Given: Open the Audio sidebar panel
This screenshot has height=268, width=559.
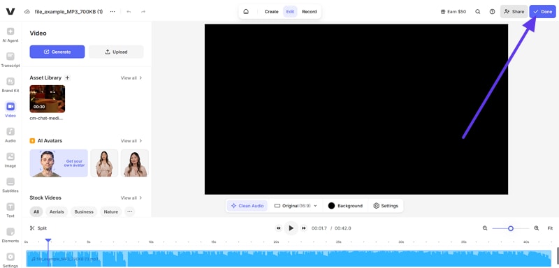Looking at the screenshot, I should 10,135.
